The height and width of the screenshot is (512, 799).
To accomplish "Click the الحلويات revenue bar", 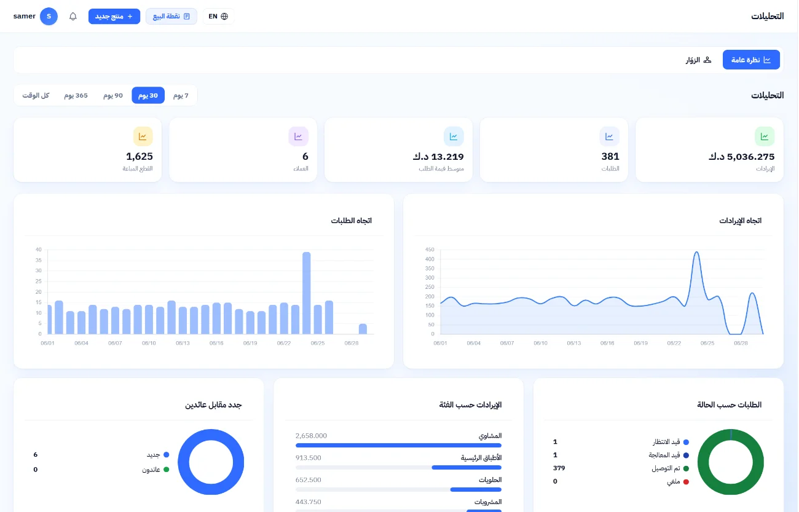I will point(398,489).
